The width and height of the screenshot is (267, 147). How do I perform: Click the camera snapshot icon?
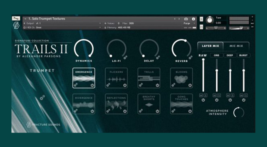coord(186,19)
